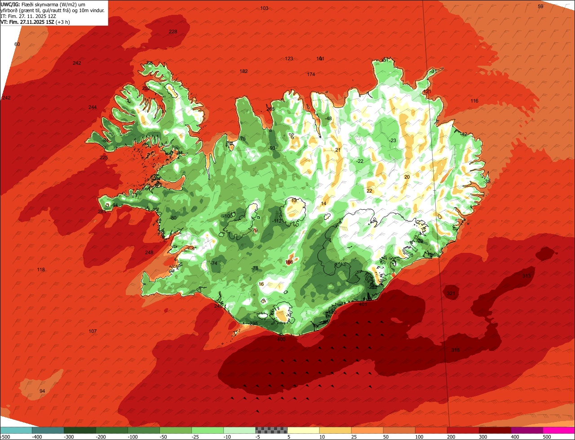Click the map value '-112'
The width and height of the screenshot is (575, 440).
point(277,221)
